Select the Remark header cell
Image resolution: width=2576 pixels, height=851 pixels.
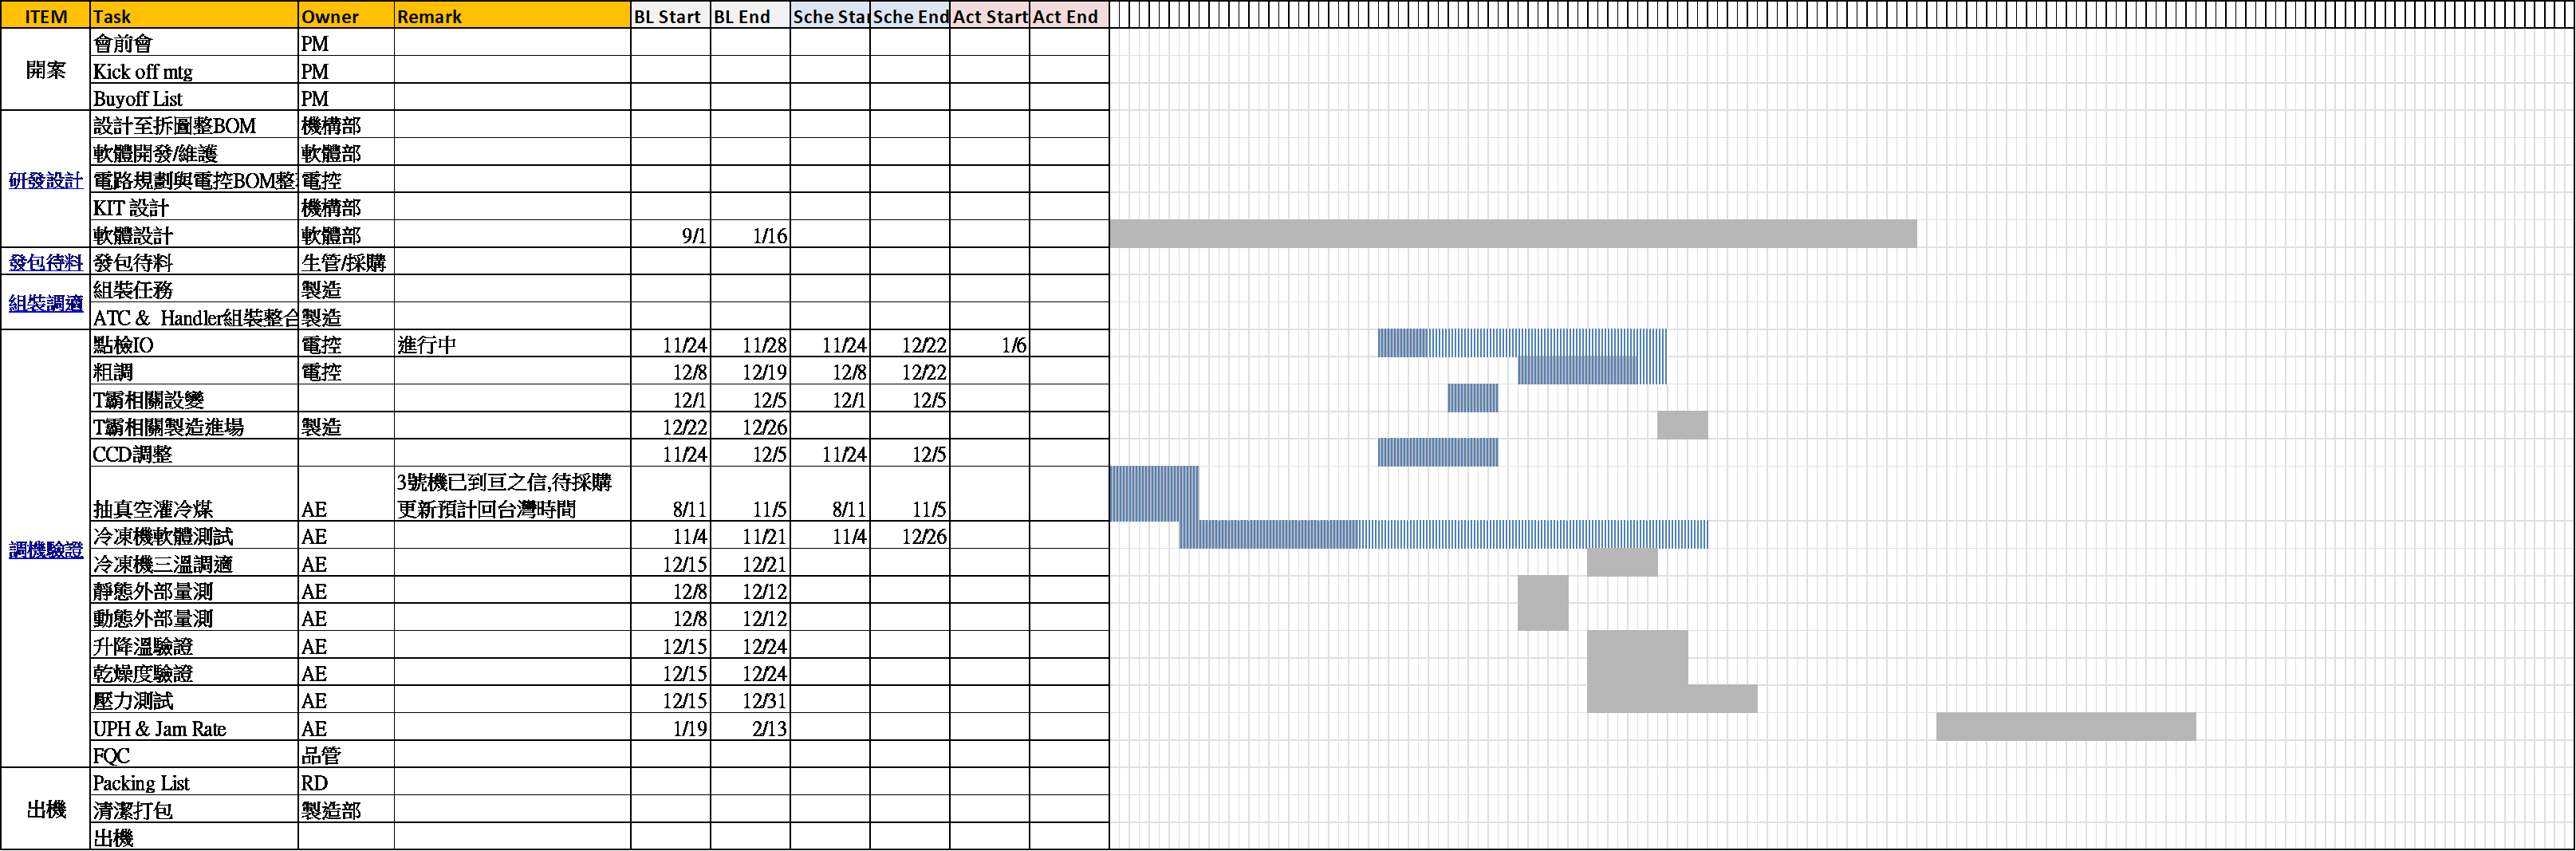click(x=511, y=16)
